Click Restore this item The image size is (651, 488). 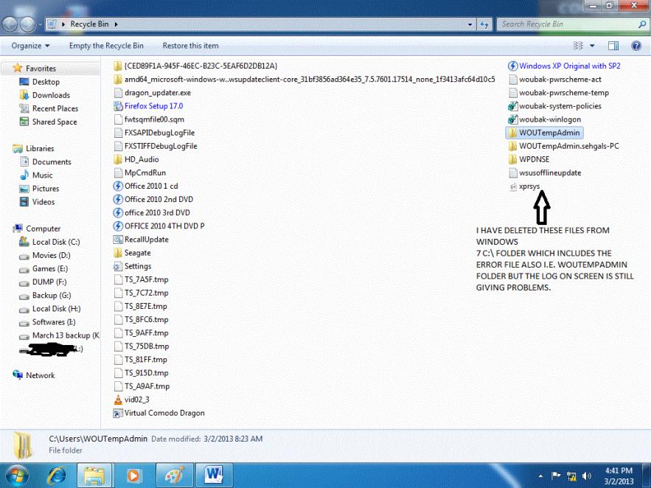pyautogui.click(x=190, y=46)
